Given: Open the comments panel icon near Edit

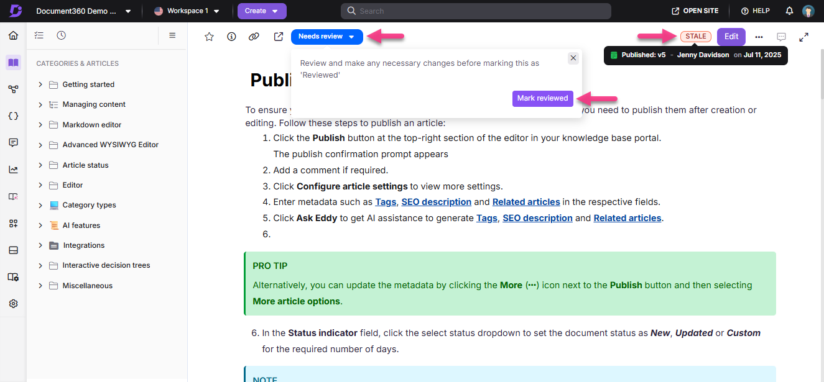Looking at the screenshot, I should coord(781,36).
